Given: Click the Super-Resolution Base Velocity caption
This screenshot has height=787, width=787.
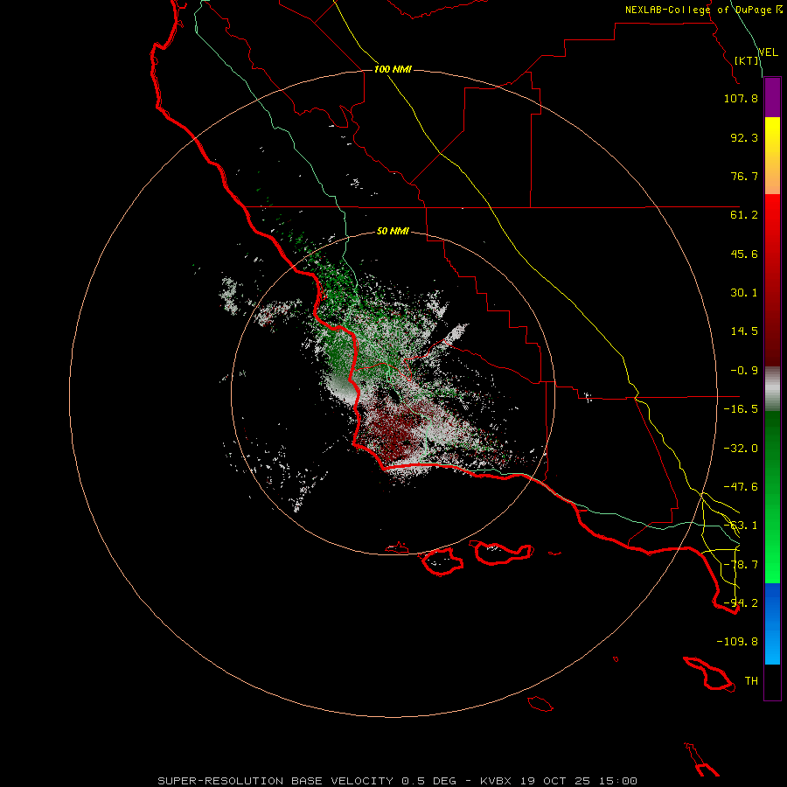Looking at the screenshot, I should [x=397, y=781].
